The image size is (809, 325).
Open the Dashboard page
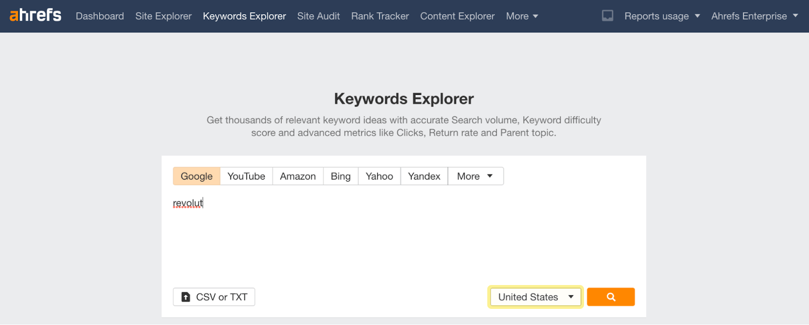(x=100, y=16)
